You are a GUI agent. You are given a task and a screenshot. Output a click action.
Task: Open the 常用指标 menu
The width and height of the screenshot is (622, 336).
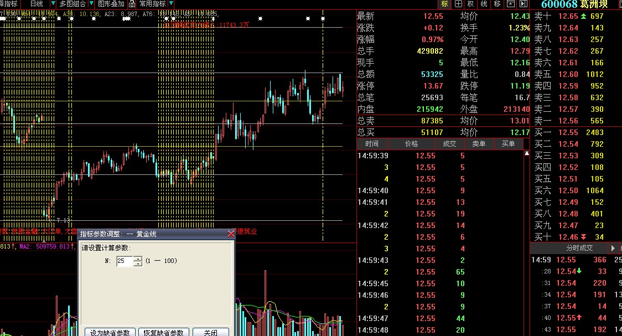coord(152,4)
